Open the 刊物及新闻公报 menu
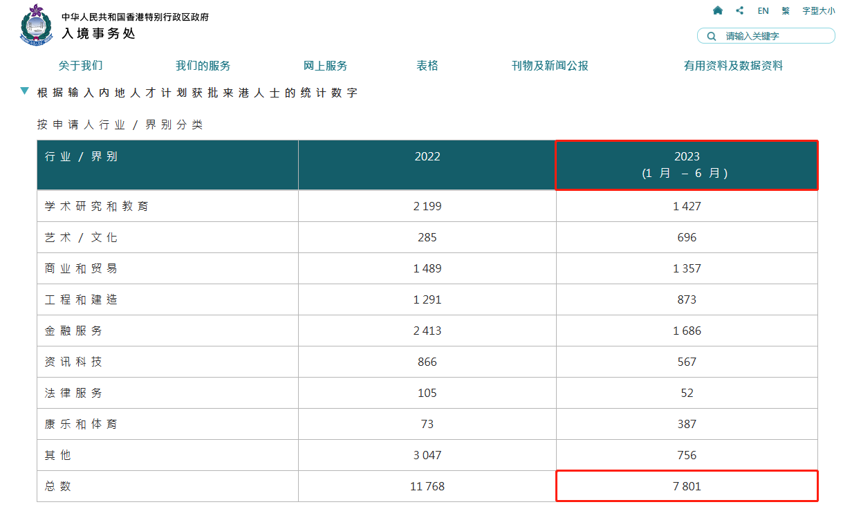852x509 pixels. tap(550, 66)
